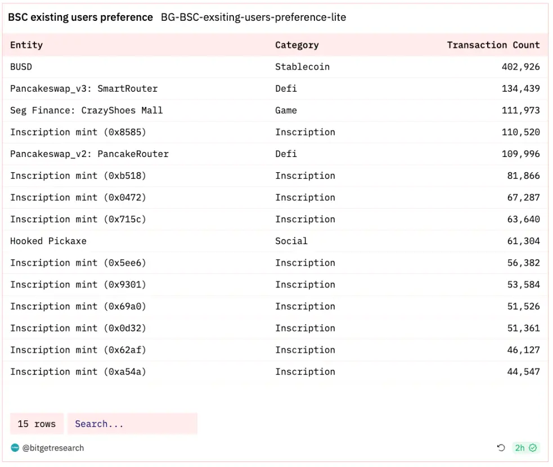
Task: Sort by the Entity column header
Action: coord(26,45)
